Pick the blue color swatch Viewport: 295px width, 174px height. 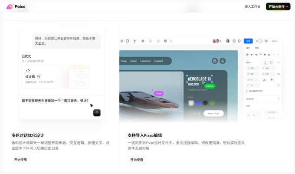[198, 103]
